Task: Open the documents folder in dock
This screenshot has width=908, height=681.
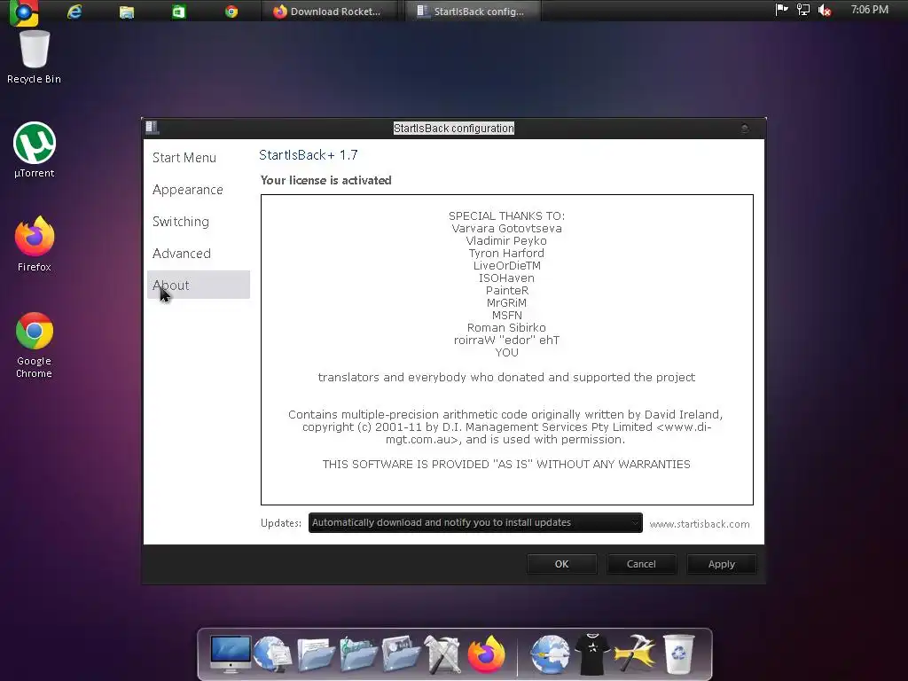Action: point(317,654)
